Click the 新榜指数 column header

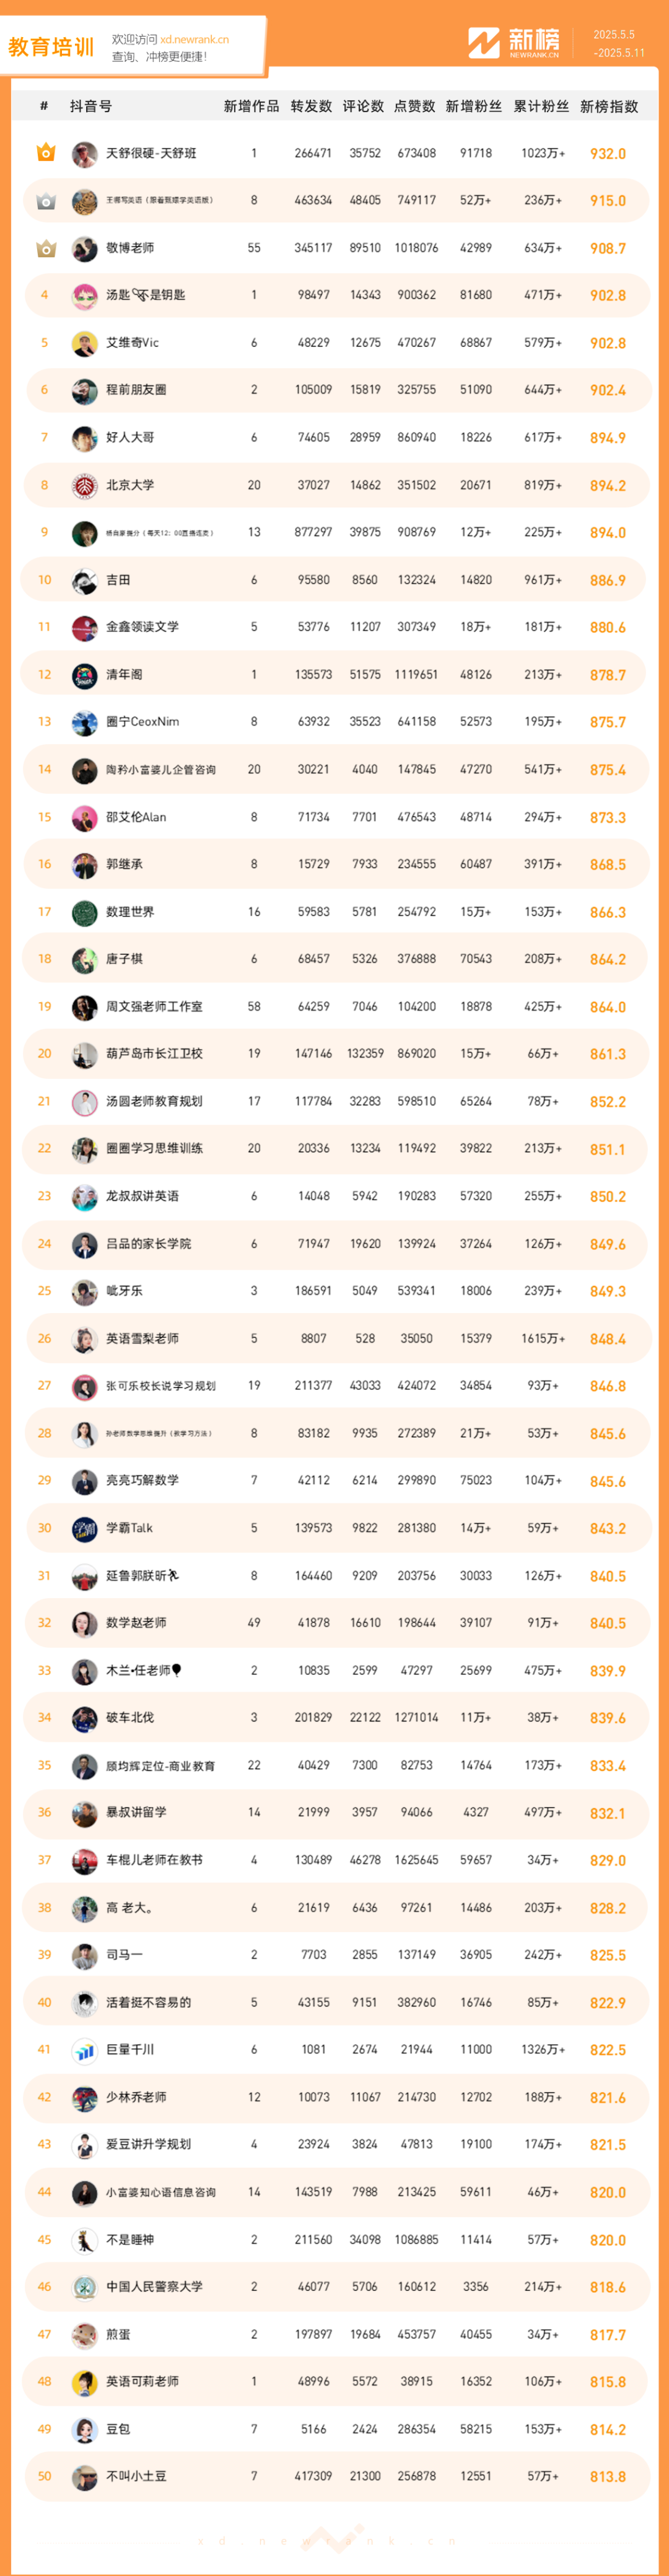[609, 106]
